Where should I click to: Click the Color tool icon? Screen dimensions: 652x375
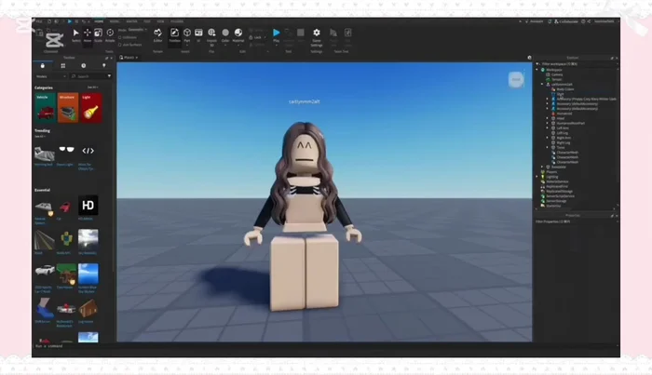(x=225, y=33)
